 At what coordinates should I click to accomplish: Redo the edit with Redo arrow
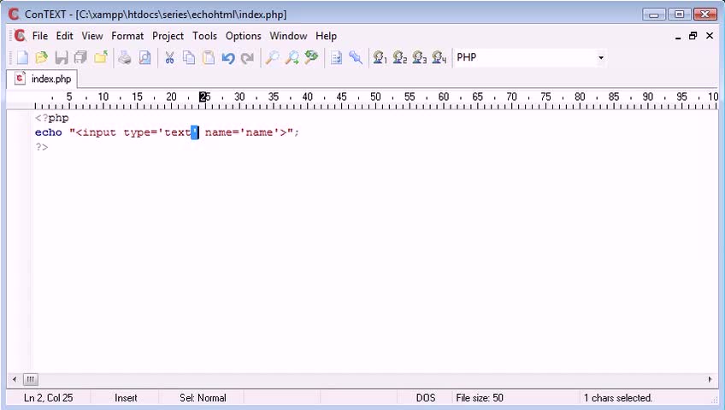pos(247,58)
